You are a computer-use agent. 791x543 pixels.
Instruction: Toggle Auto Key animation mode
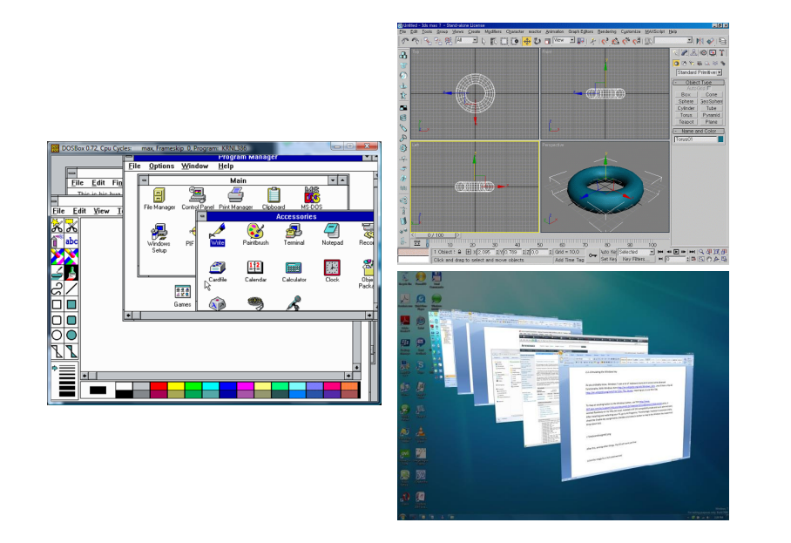[x=608, y=252]
